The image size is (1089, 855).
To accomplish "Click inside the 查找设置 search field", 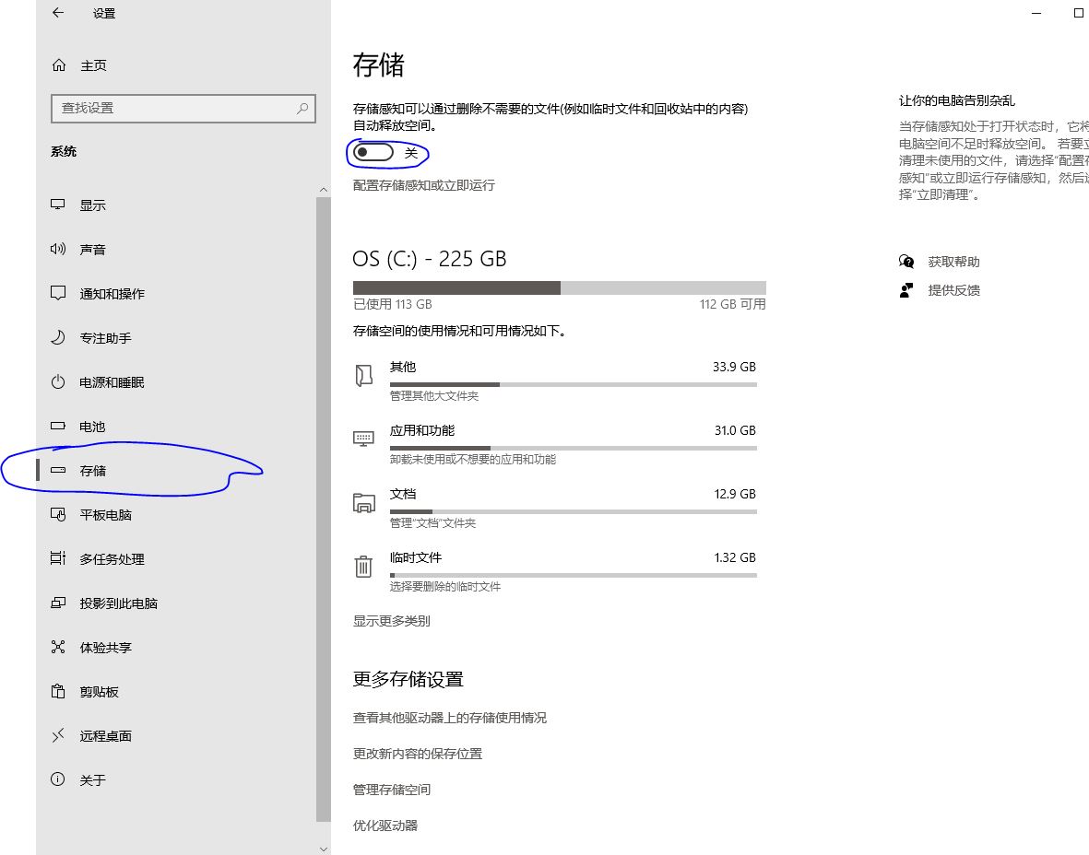I will [183, 108].
